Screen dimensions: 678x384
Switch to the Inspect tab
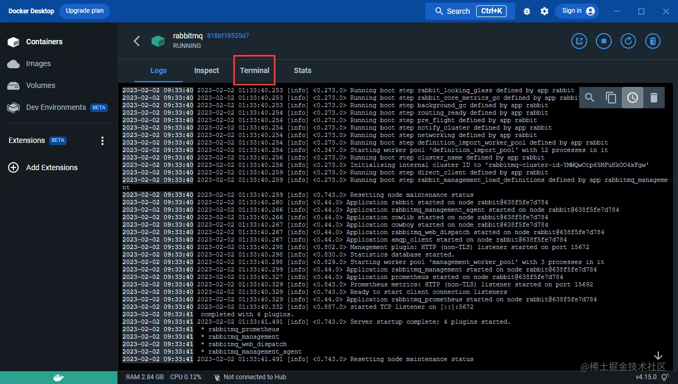tap(207, 70)
